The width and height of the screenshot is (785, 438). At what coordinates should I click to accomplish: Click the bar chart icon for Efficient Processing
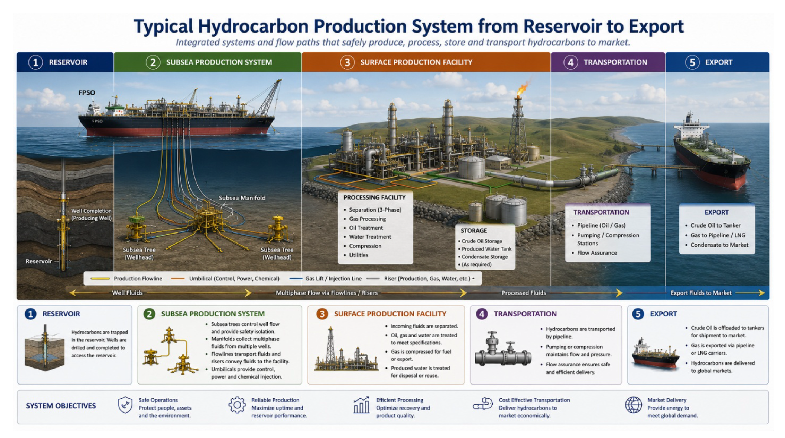(361, 405)
